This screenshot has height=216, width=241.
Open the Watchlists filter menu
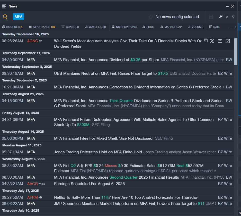95,27
